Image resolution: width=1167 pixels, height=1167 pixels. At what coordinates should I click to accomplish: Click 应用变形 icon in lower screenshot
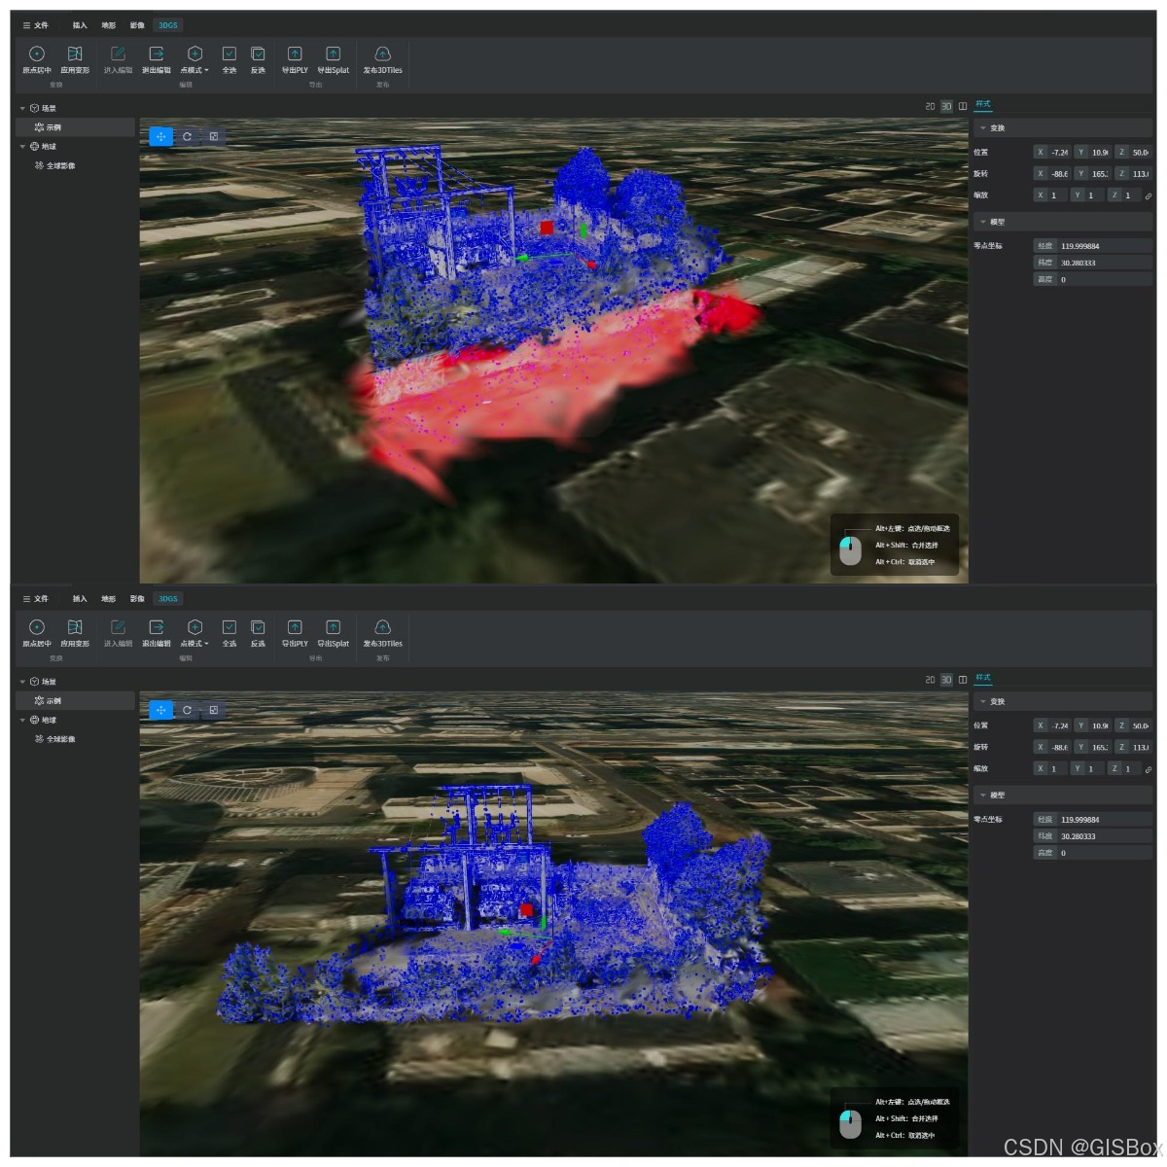pos(75,627)
